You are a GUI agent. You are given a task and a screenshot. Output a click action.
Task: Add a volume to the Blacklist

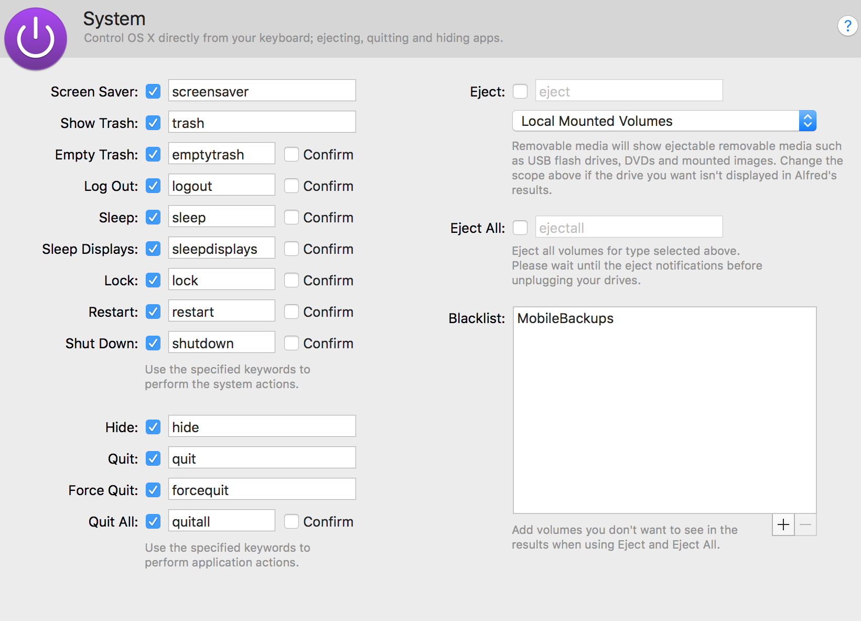783,524
